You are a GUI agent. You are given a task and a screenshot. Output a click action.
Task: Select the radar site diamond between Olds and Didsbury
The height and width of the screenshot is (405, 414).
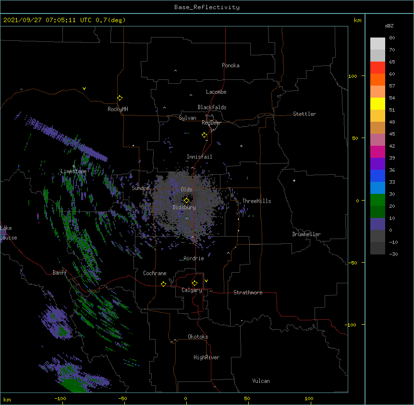[186, 201]
